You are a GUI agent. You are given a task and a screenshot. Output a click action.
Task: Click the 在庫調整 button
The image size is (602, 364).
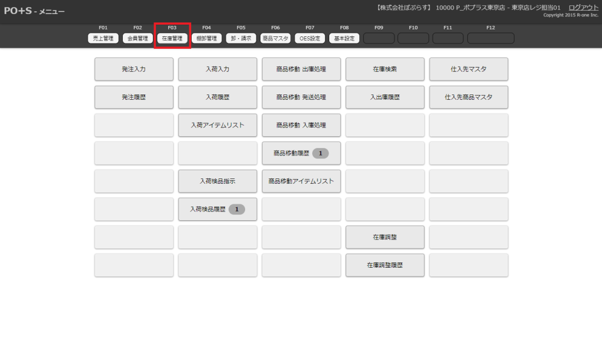point(385,238)
